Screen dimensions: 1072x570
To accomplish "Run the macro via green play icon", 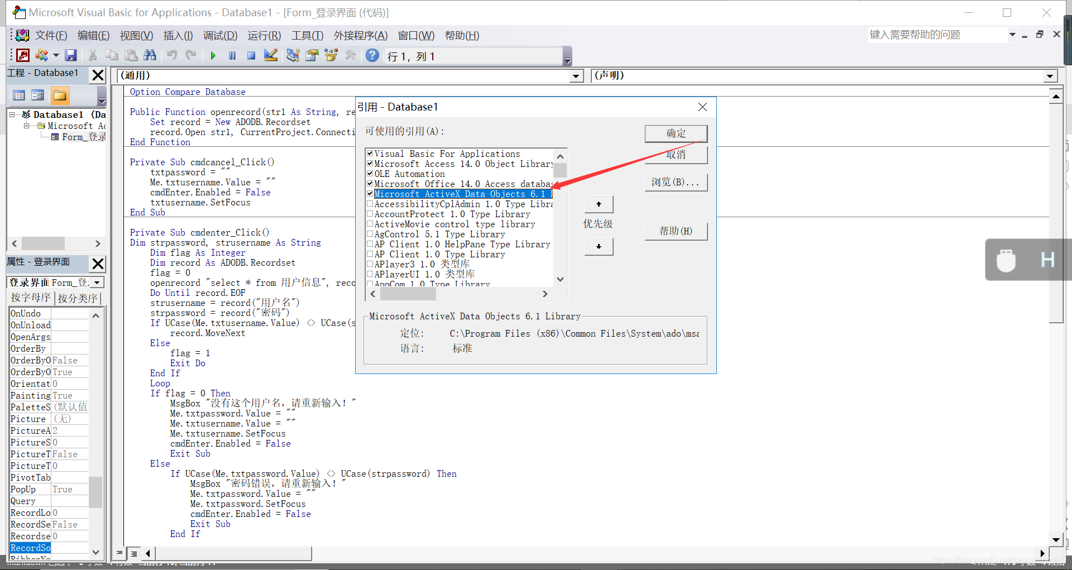I will tap(213, 56).
